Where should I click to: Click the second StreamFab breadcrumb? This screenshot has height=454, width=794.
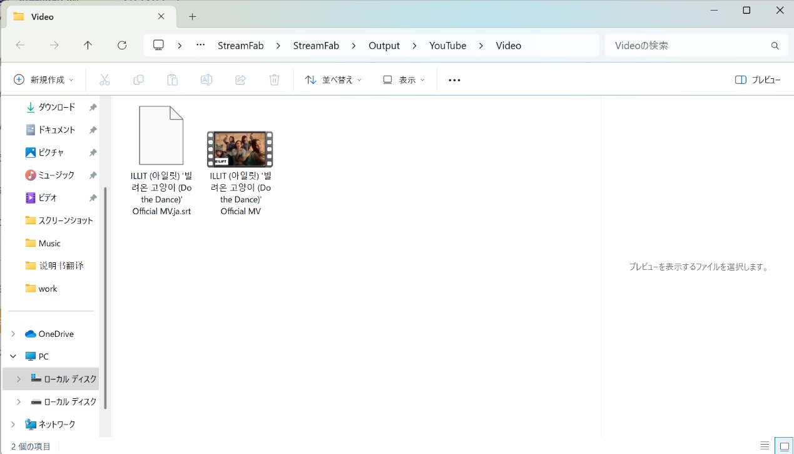pyautogui.click(x=316, y=46)
